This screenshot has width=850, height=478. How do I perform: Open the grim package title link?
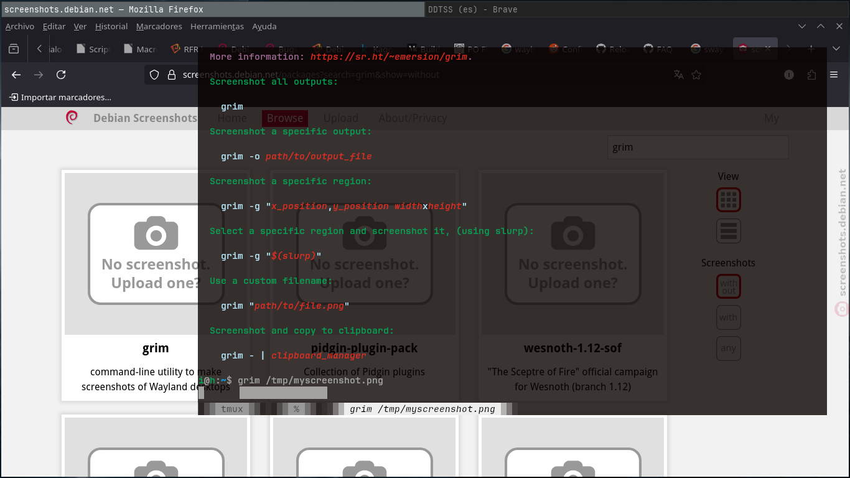pos(156,348)
